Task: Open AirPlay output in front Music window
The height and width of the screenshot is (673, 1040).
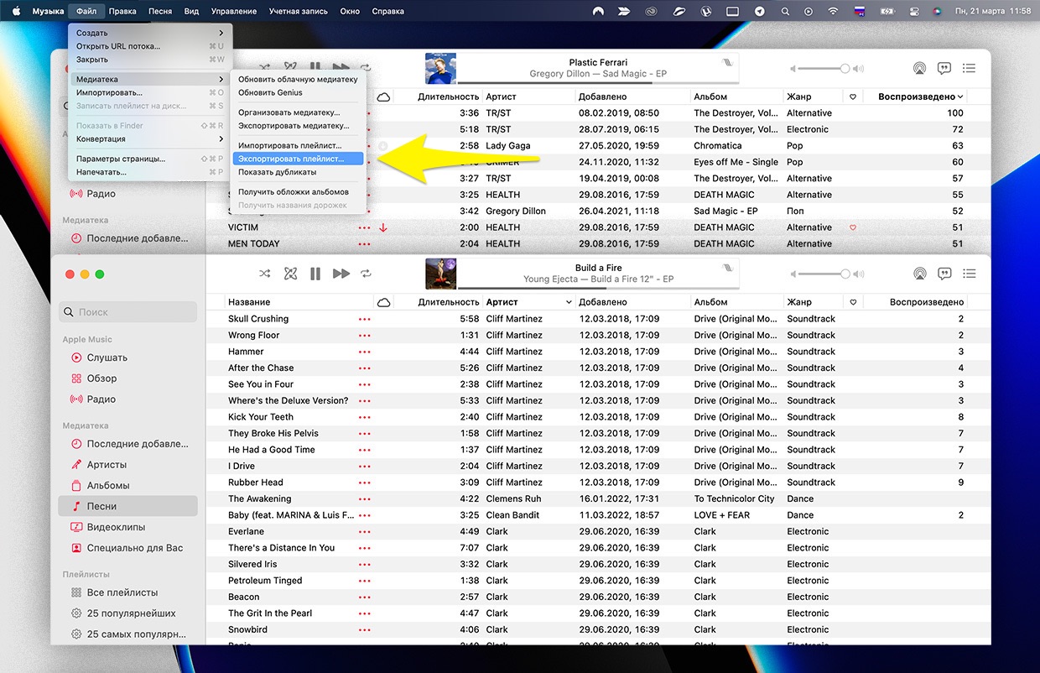Action: click(919, 274)
